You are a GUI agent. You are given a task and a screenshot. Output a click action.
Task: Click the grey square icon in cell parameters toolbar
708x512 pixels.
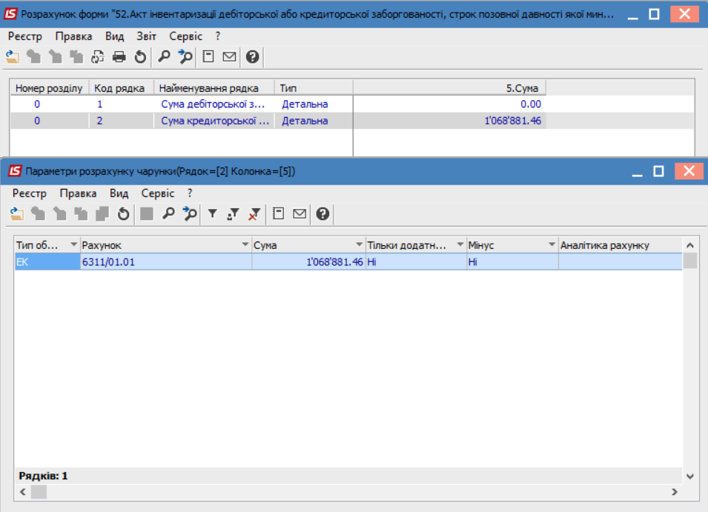pos(147,214)
